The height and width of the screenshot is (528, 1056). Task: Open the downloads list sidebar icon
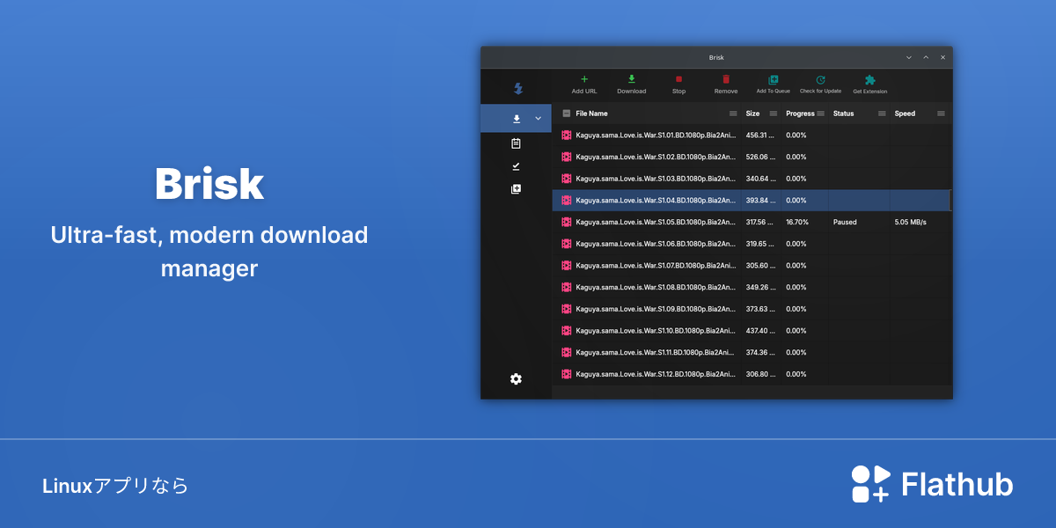pos(517,119)
